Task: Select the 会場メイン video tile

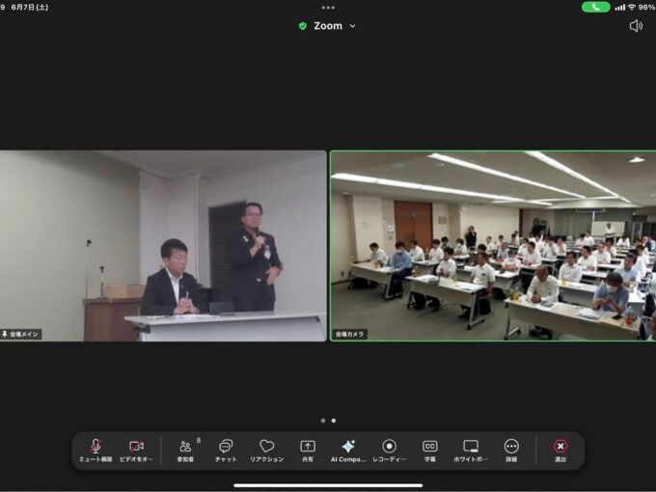Action: 163,246
